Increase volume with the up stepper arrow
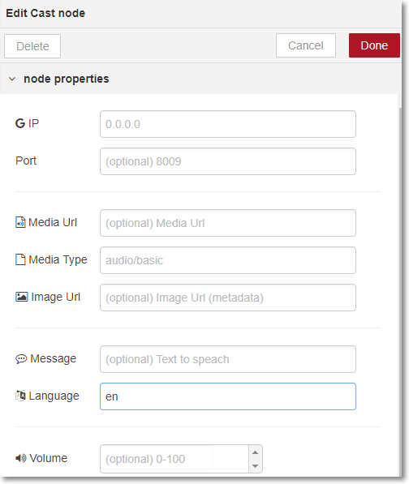 click(255, 452)
